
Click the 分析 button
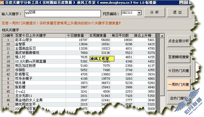155,12
